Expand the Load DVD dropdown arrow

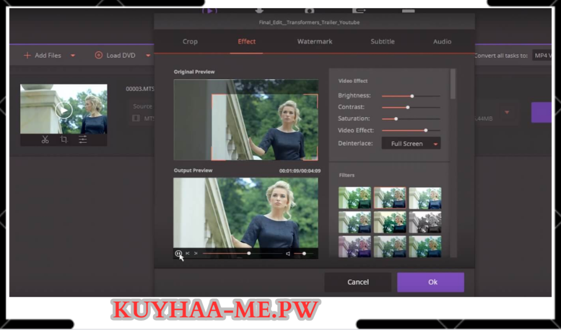pos(148,56)
